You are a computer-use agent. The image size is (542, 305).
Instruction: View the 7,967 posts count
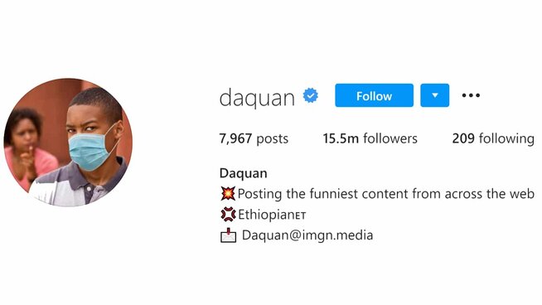click(254, 138)
